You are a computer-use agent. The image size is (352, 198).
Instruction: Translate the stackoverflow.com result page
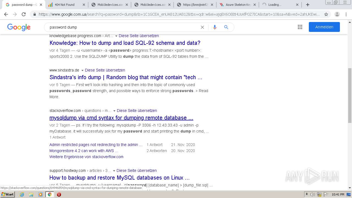[x=137, y=111]
